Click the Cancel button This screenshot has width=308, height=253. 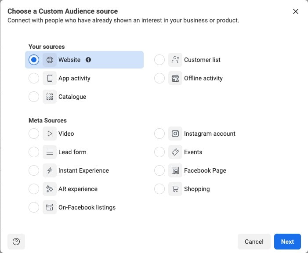pos(254,242)
